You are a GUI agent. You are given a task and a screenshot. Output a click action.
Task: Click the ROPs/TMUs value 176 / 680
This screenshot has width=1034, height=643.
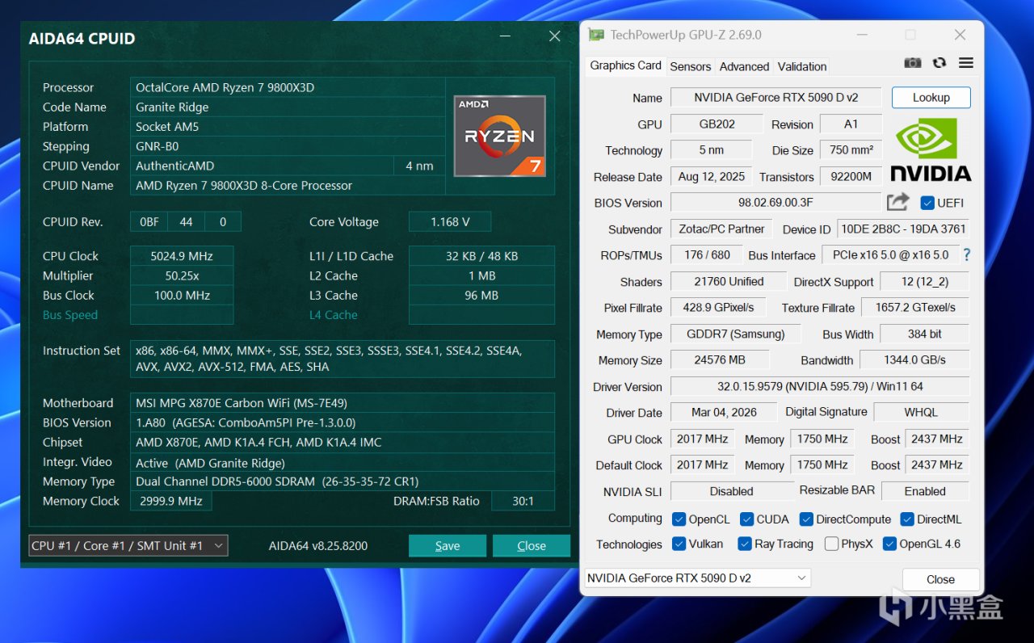[x=707, y=254]
